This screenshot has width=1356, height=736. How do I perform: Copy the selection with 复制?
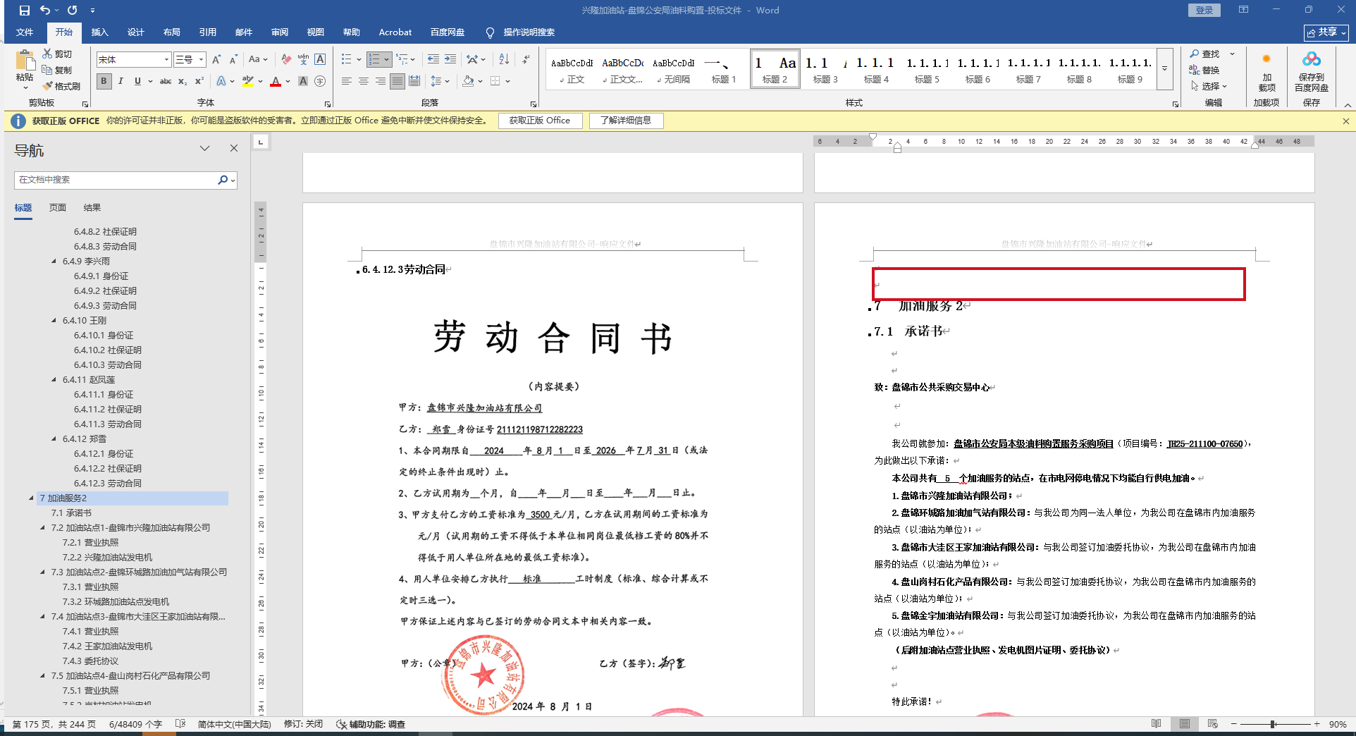coord(57,70)
